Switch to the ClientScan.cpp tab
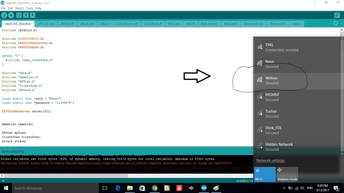344x193 pixels. [x=128, y=24]
